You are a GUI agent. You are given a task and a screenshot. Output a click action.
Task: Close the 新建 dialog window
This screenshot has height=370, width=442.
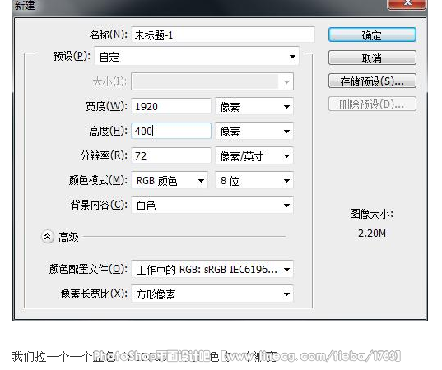click(407, 4)
